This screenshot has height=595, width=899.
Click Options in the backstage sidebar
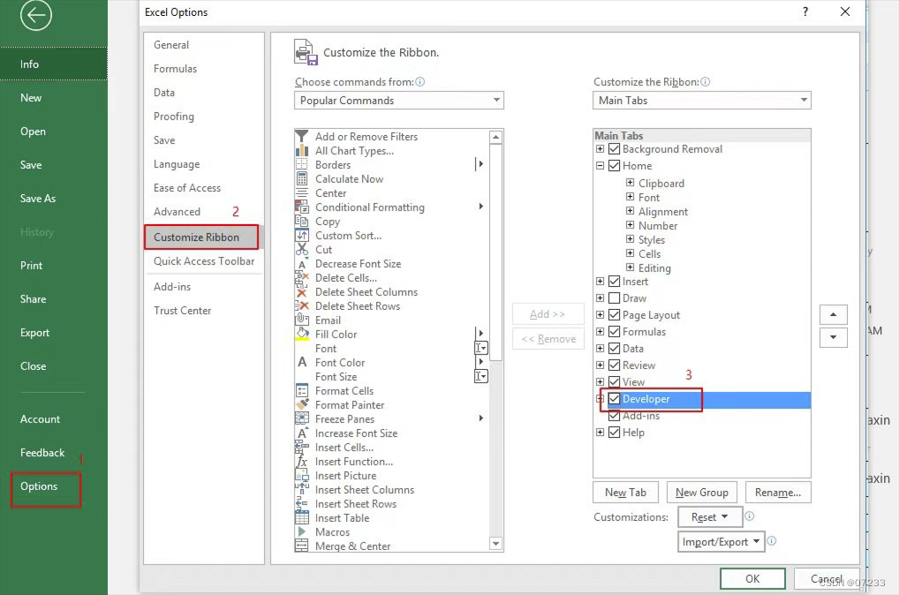pyautogui.click(x=39, y=486)
